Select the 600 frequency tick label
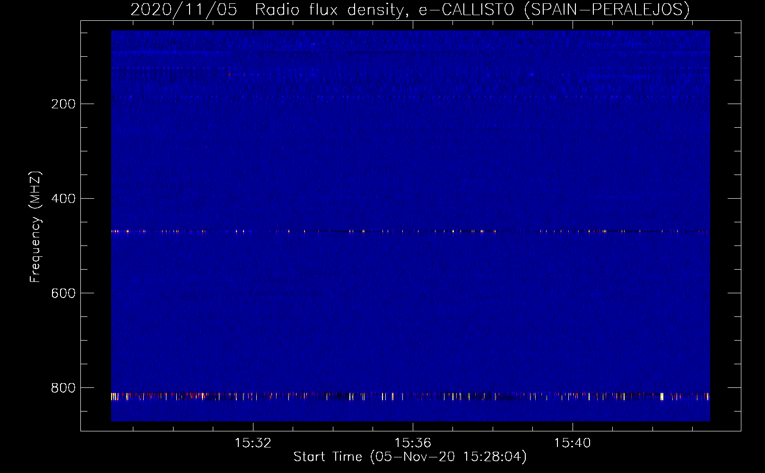This screenshot has width=765, height=473. pyautogui.click(x=63, y=293)
